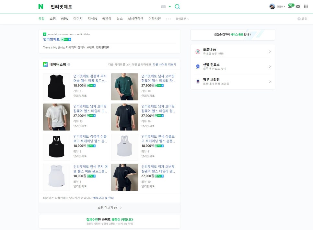The height and width of the screenshot is (230, 313).
Task: Open the user profile avatar
Action: [272, 6]
